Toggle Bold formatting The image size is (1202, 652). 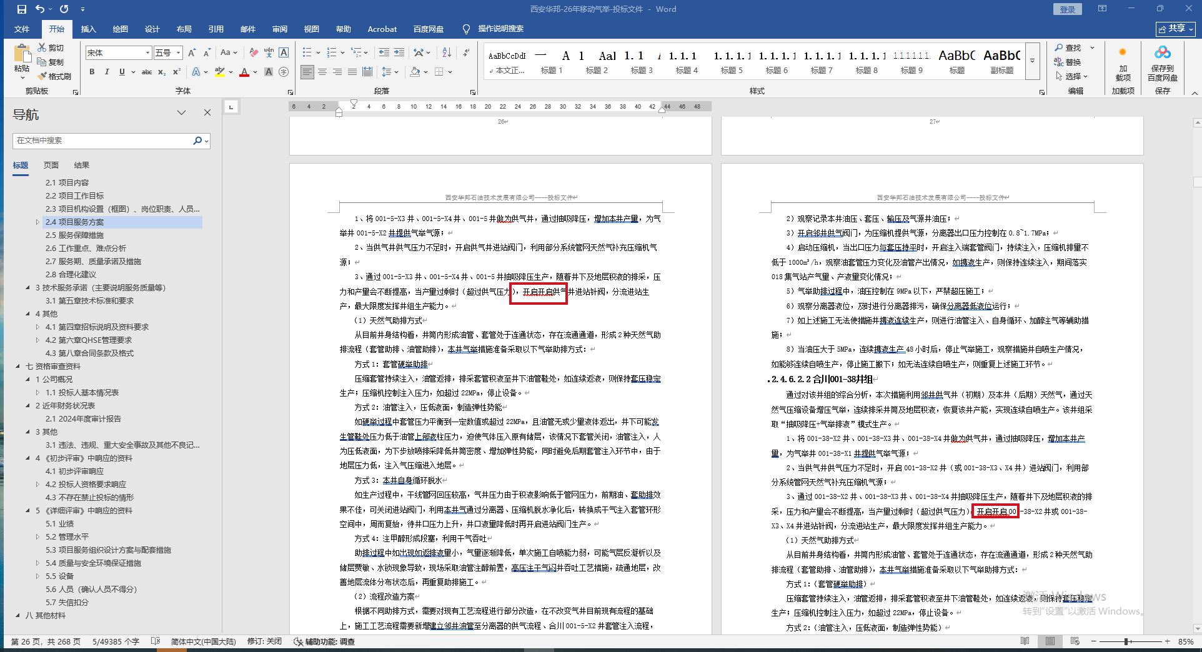point(92,72)
